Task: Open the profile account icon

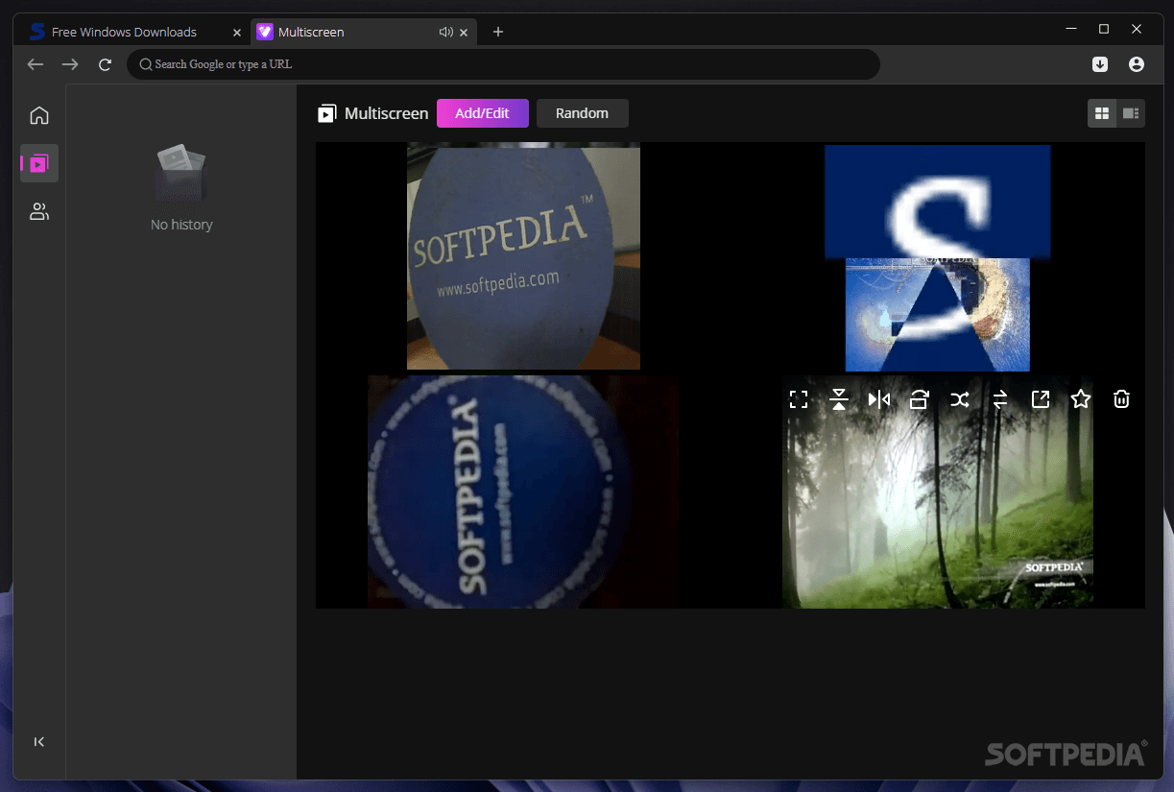Action: coord(1137,64)
